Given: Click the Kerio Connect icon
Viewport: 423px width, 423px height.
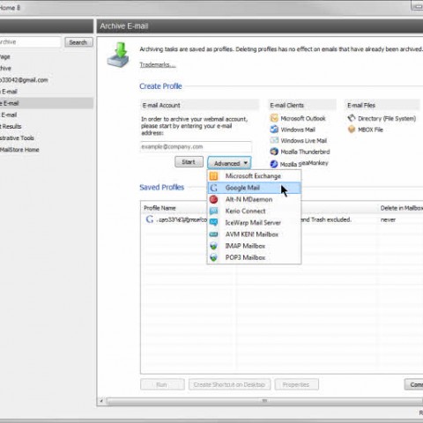Looking at the screenshot, I should click(x=213, y=211).
